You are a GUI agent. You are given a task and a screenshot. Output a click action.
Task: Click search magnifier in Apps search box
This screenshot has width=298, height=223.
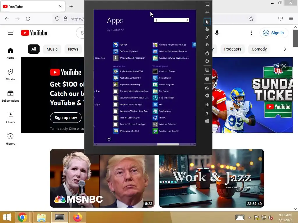187,20
